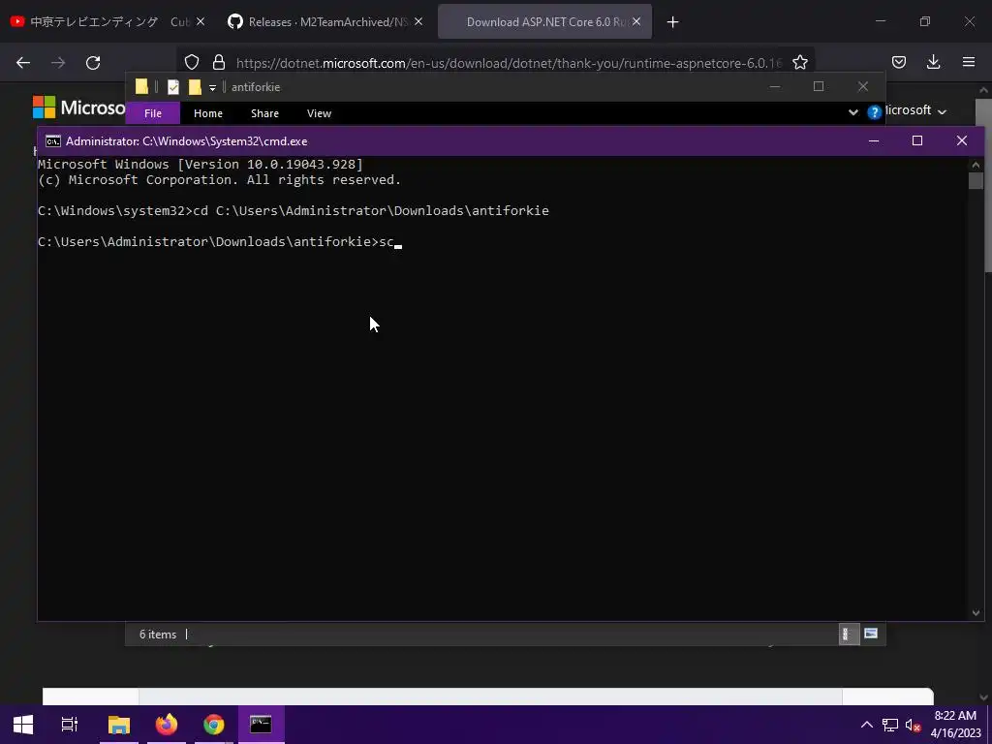
Task: Open the tracking protection shield icon
Action: tap(192, 62)
